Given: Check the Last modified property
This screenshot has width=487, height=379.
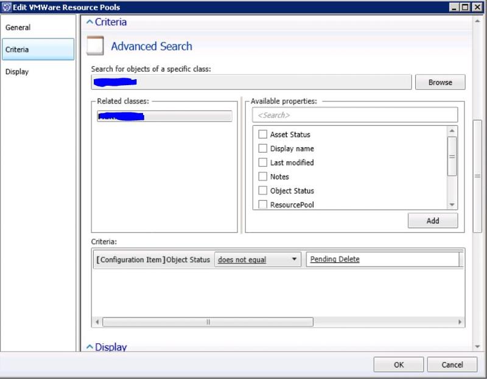Looking at the screenshot, I should pos(263,162).
